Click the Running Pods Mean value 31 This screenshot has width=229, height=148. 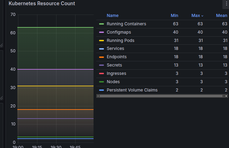225,41
